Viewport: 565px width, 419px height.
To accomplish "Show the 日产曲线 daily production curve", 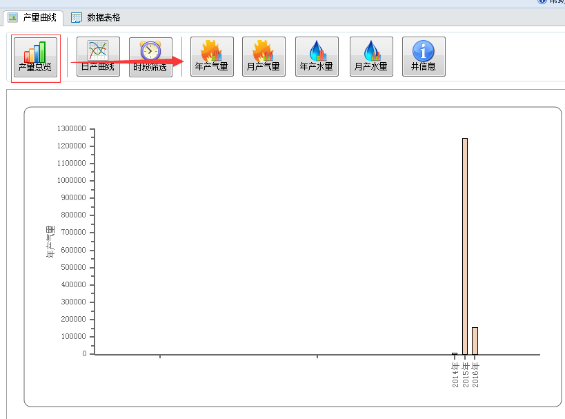I will (x=98, y=57).
